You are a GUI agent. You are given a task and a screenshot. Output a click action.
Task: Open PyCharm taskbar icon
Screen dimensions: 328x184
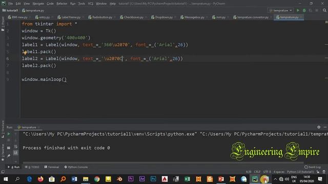pos(255,179)
